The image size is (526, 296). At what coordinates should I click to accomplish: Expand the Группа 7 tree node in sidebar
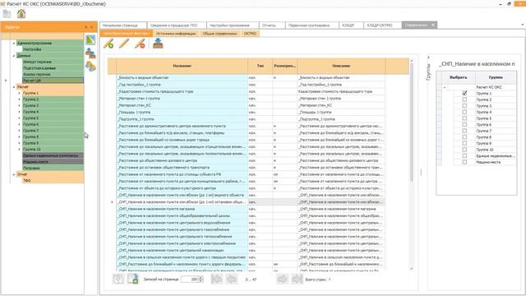click(19, 131)
